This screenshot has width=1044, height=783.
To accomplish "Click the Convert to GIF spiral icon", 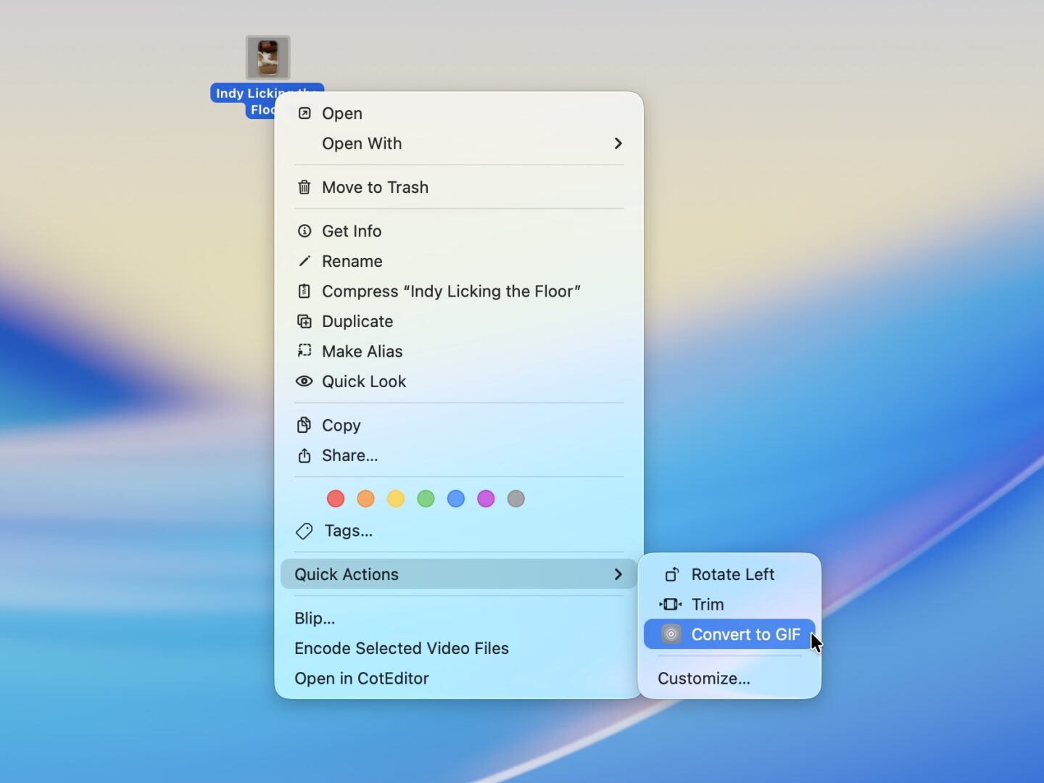I will point(671,634).
